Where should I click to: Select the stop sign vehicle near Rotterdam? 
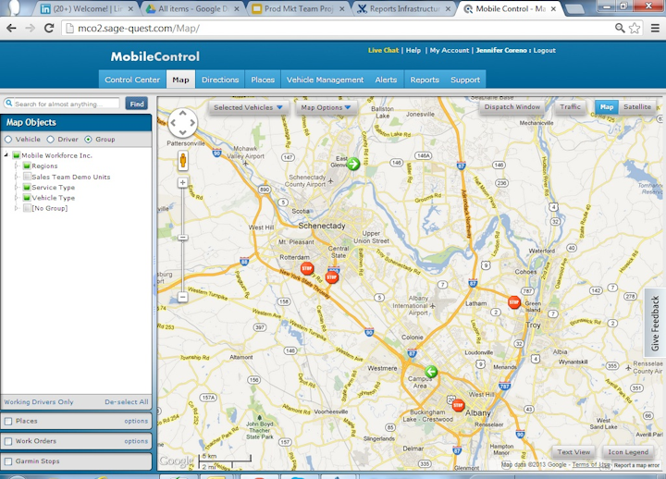(x=307, y=268)
